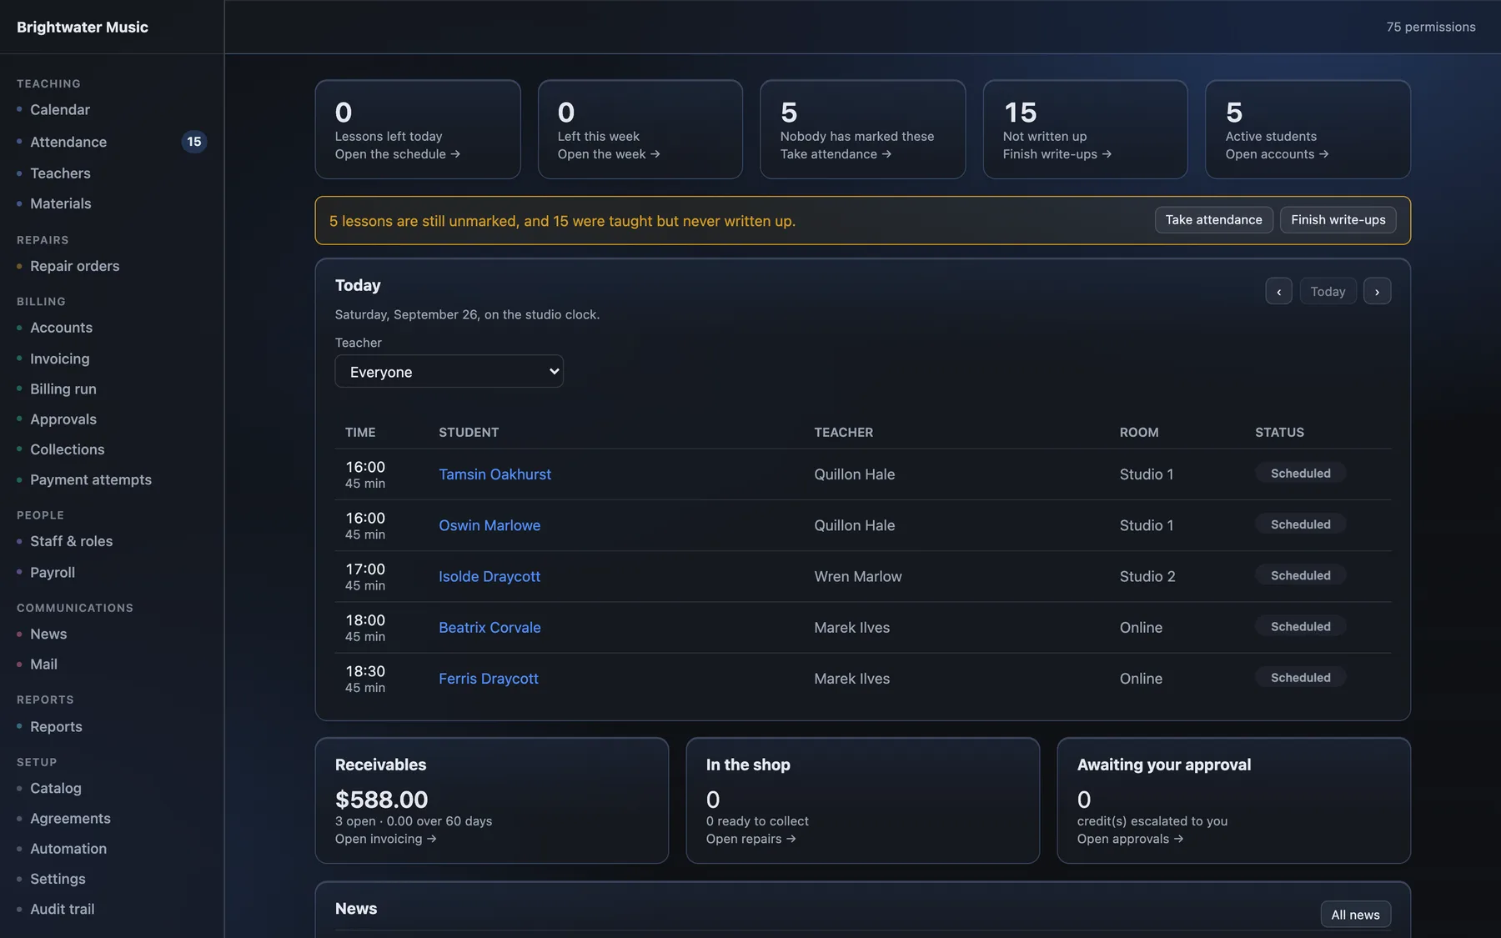Open Collections in the sidebar

click(68, 449)
